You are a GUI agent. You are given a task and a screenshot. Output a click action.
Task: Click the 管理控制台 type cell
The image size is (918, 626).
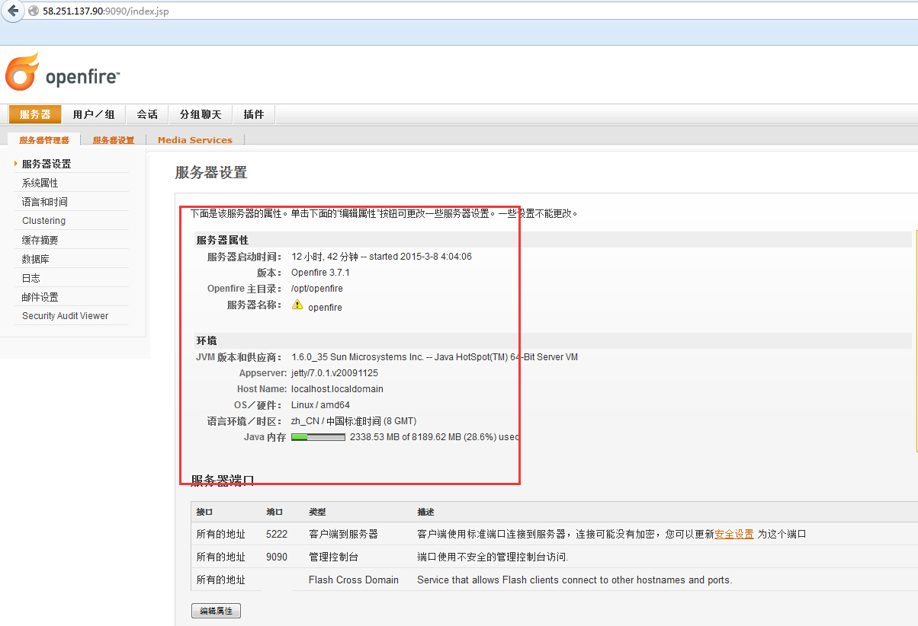pos(333,557)
